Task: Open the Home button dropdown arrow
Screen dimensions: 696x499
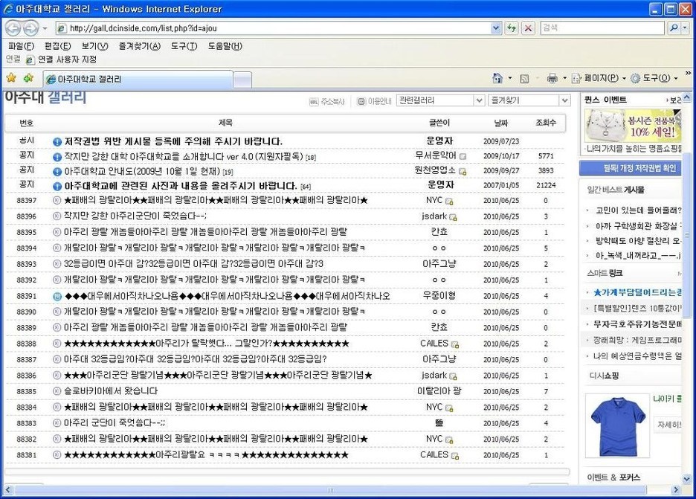Action: [x=510, y=79]
